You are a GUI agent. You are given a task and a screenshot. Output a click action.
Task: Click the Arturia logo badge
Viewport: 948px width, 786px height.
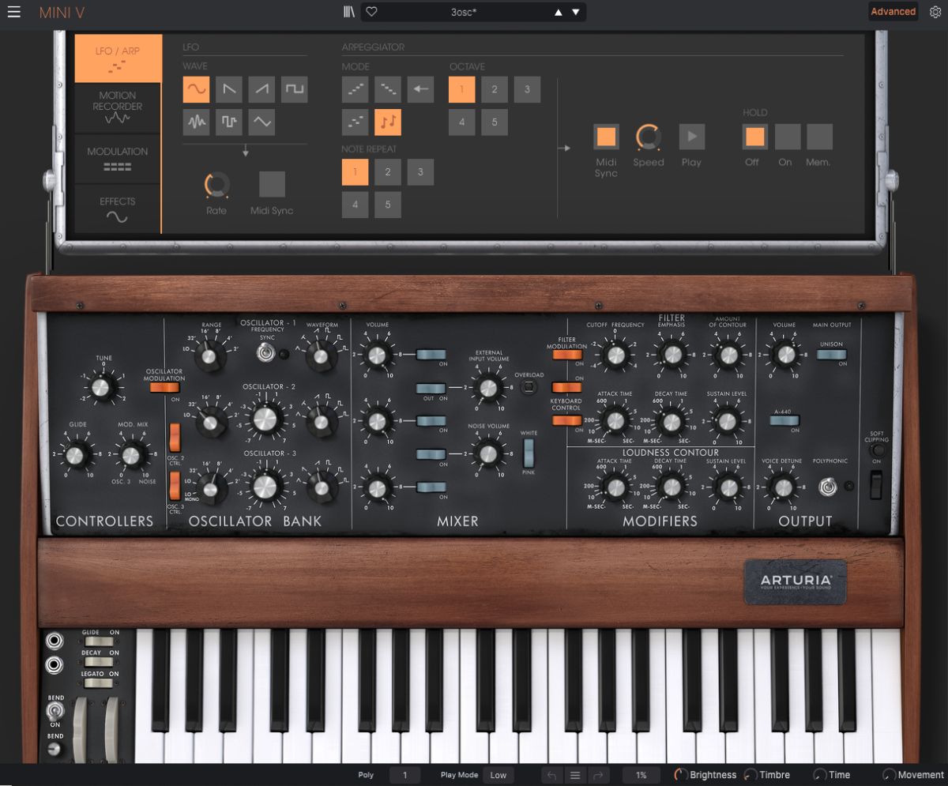pos(795,582)
